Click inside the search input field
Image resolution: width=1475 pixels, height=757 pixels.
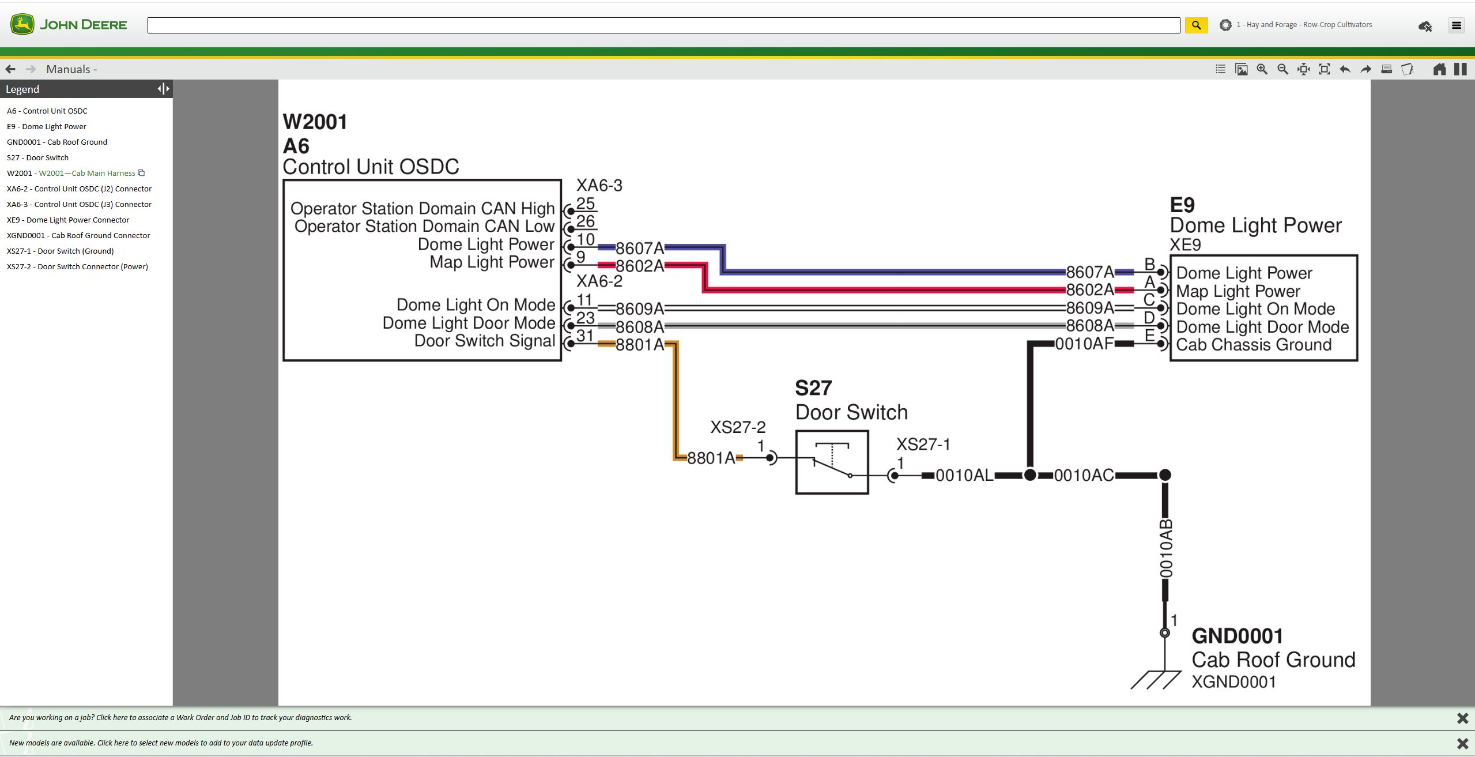tap(663, 25)
